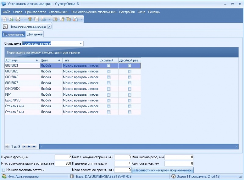Click the Скрытый column header
Image resolution: width=244 pixels, height=180 pixels.
pos(109,60)
